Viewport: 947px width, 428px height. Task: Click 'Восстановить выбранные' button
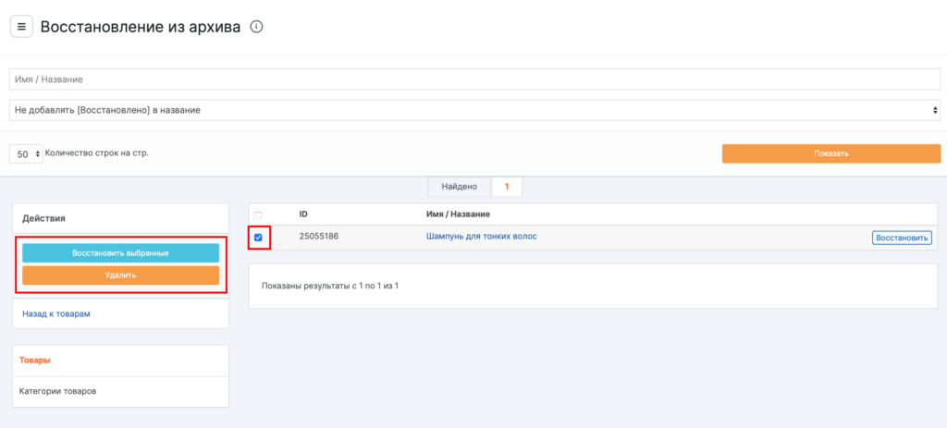tap(120, 252)
